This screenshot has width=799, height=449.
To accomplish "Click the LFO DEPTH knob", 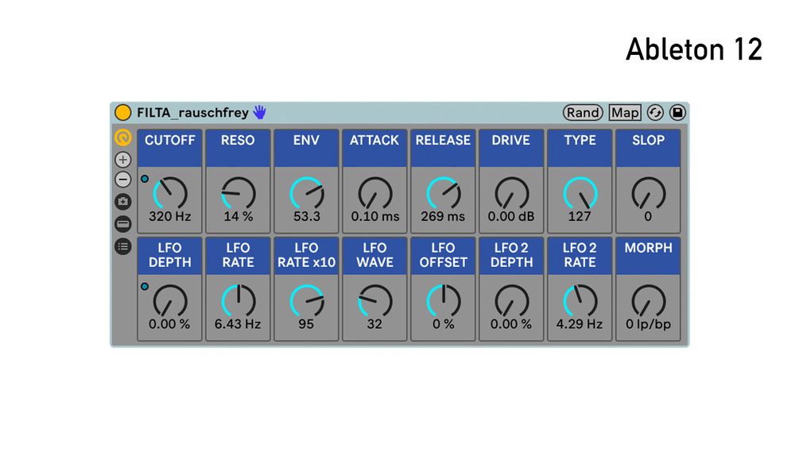I will [x=170, y=301].
